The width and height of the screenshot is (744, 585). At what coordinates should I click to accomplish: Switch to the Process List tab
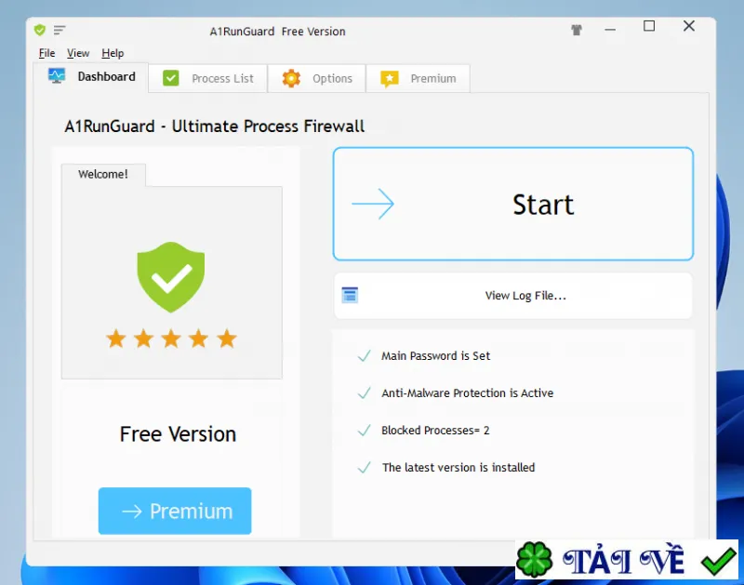point(207,78)
